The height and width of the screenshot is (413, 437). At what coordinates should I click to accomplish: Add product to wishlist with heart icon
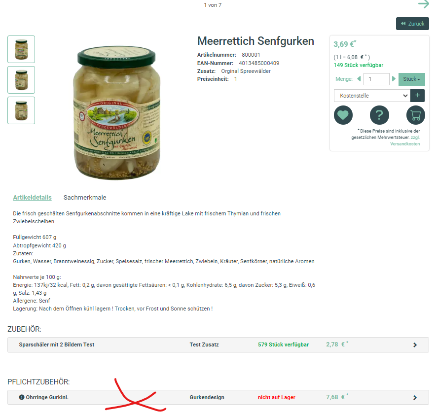[343, 115]
